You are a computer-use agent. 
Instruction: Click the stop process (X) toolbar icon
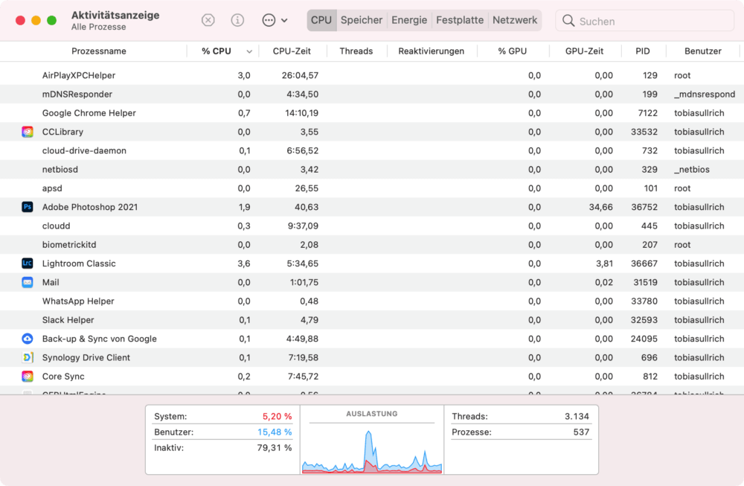208,20
